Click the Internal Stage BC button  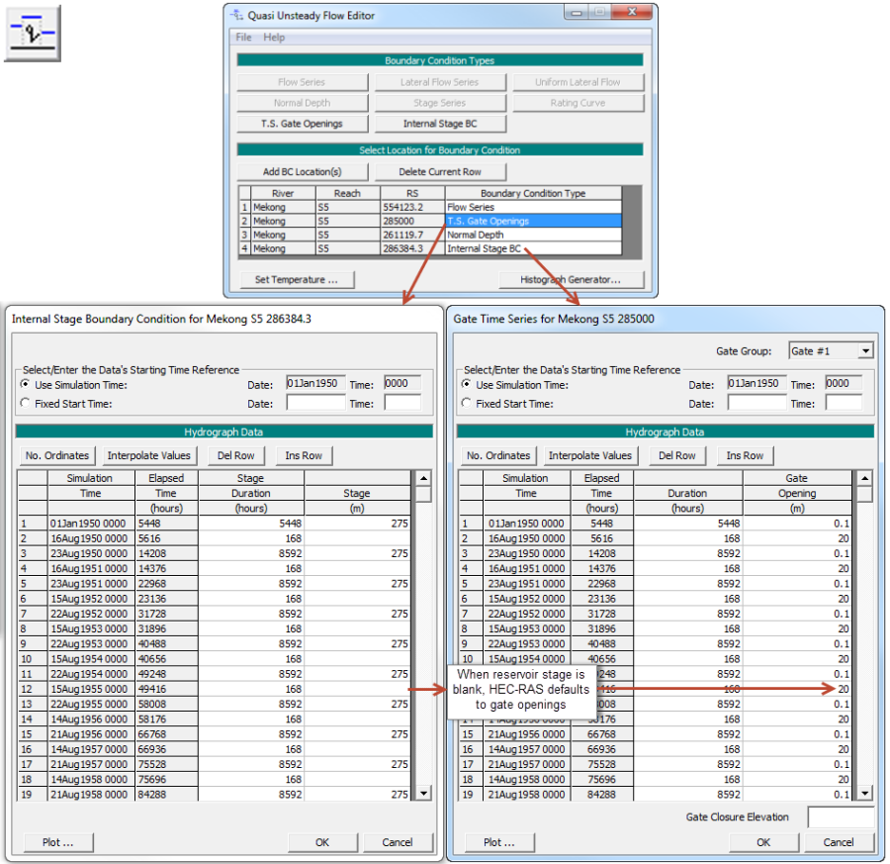tap(440, 124)
